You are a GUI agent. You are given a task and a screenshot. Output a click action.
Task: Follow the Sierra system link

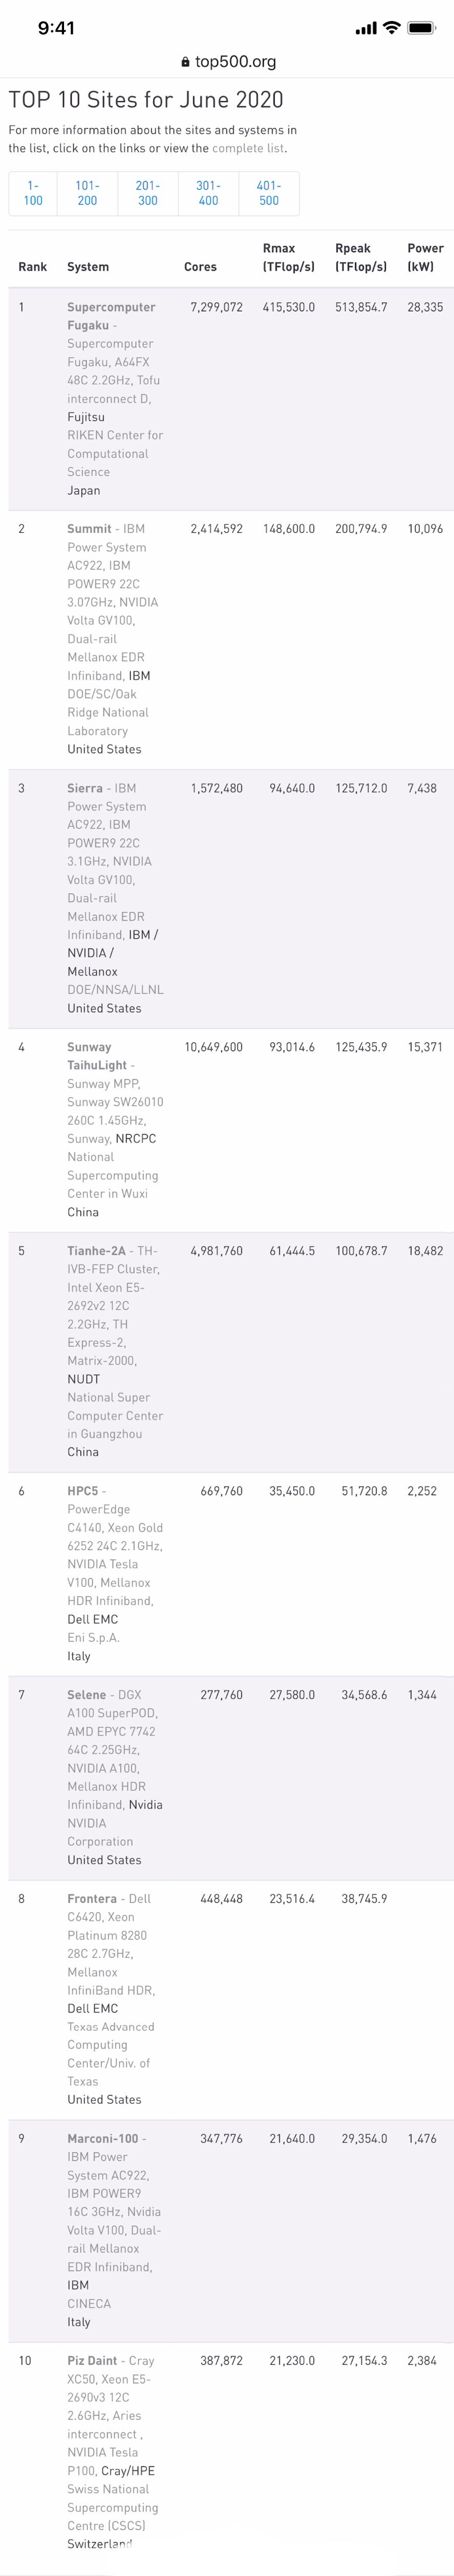pos(85,788)
